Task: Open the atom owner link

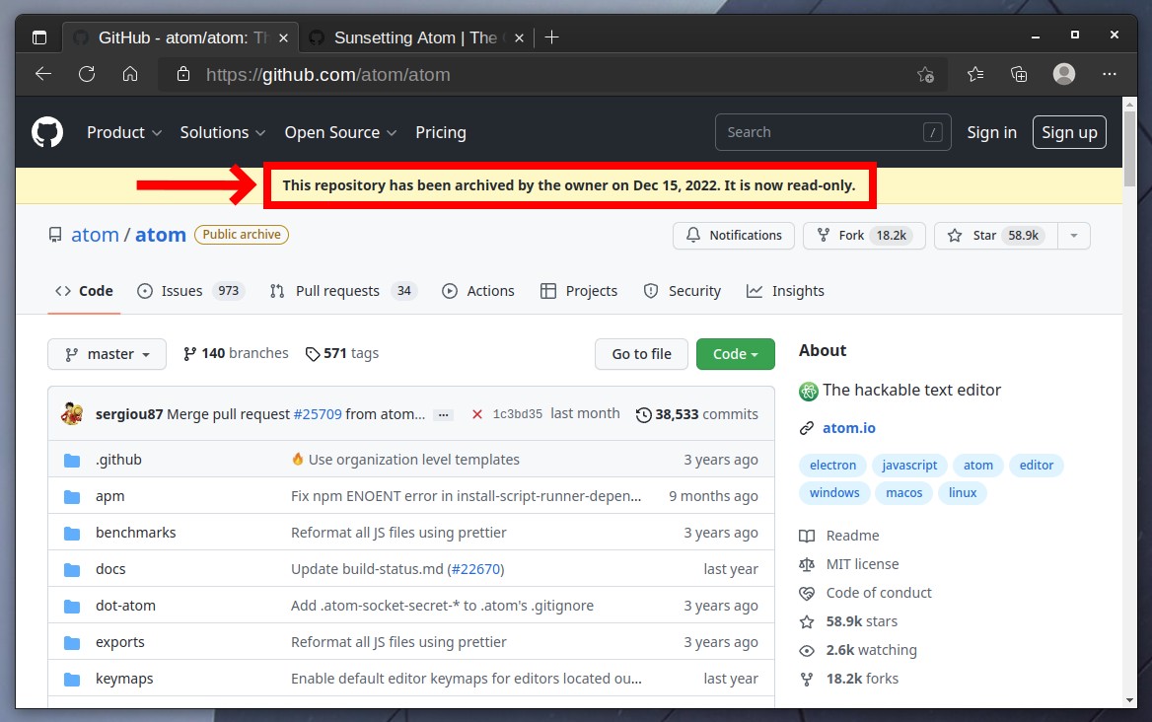Action: (95, 235)
